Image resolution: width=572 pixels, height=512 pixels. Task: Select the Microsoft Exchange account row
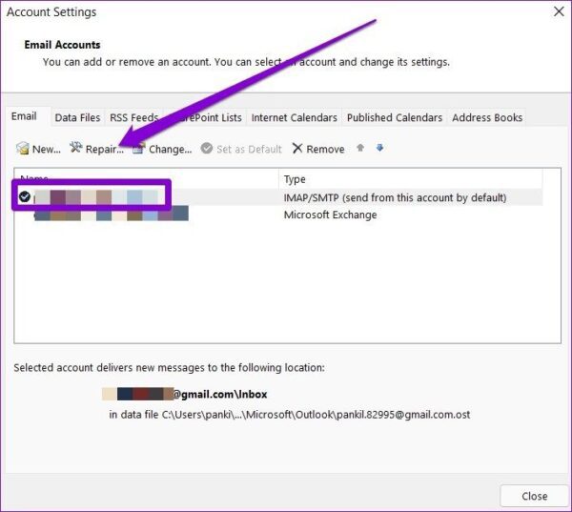278,215
